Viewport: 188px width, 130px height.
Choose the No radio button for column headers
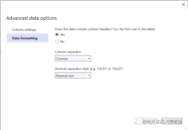tap(57, 42)
